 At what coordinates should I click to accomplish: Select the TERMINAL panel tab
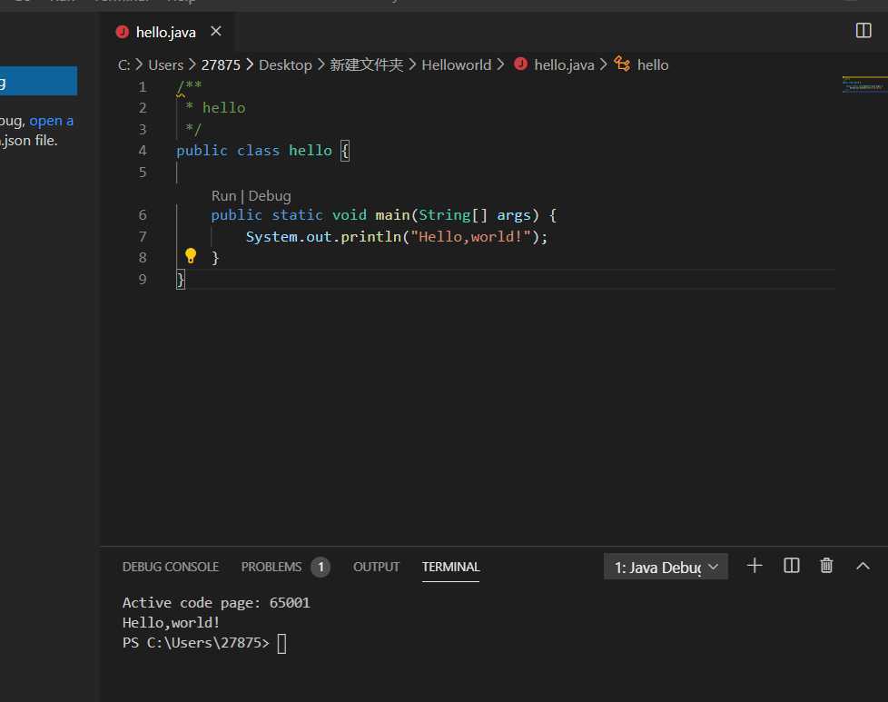(x=450, y=567)
